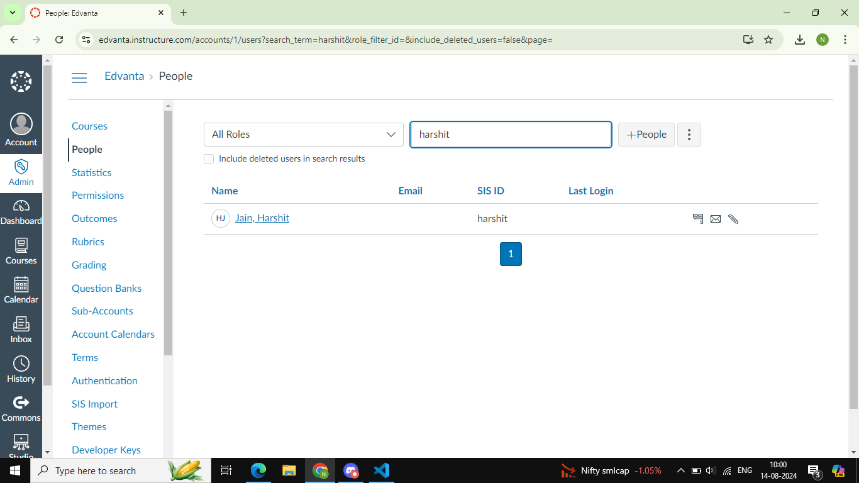Open Chrome downloads icon
Image resolution: width=859 pixels, height=483 pixels.
pyautogui.click(x=799, y=40)
